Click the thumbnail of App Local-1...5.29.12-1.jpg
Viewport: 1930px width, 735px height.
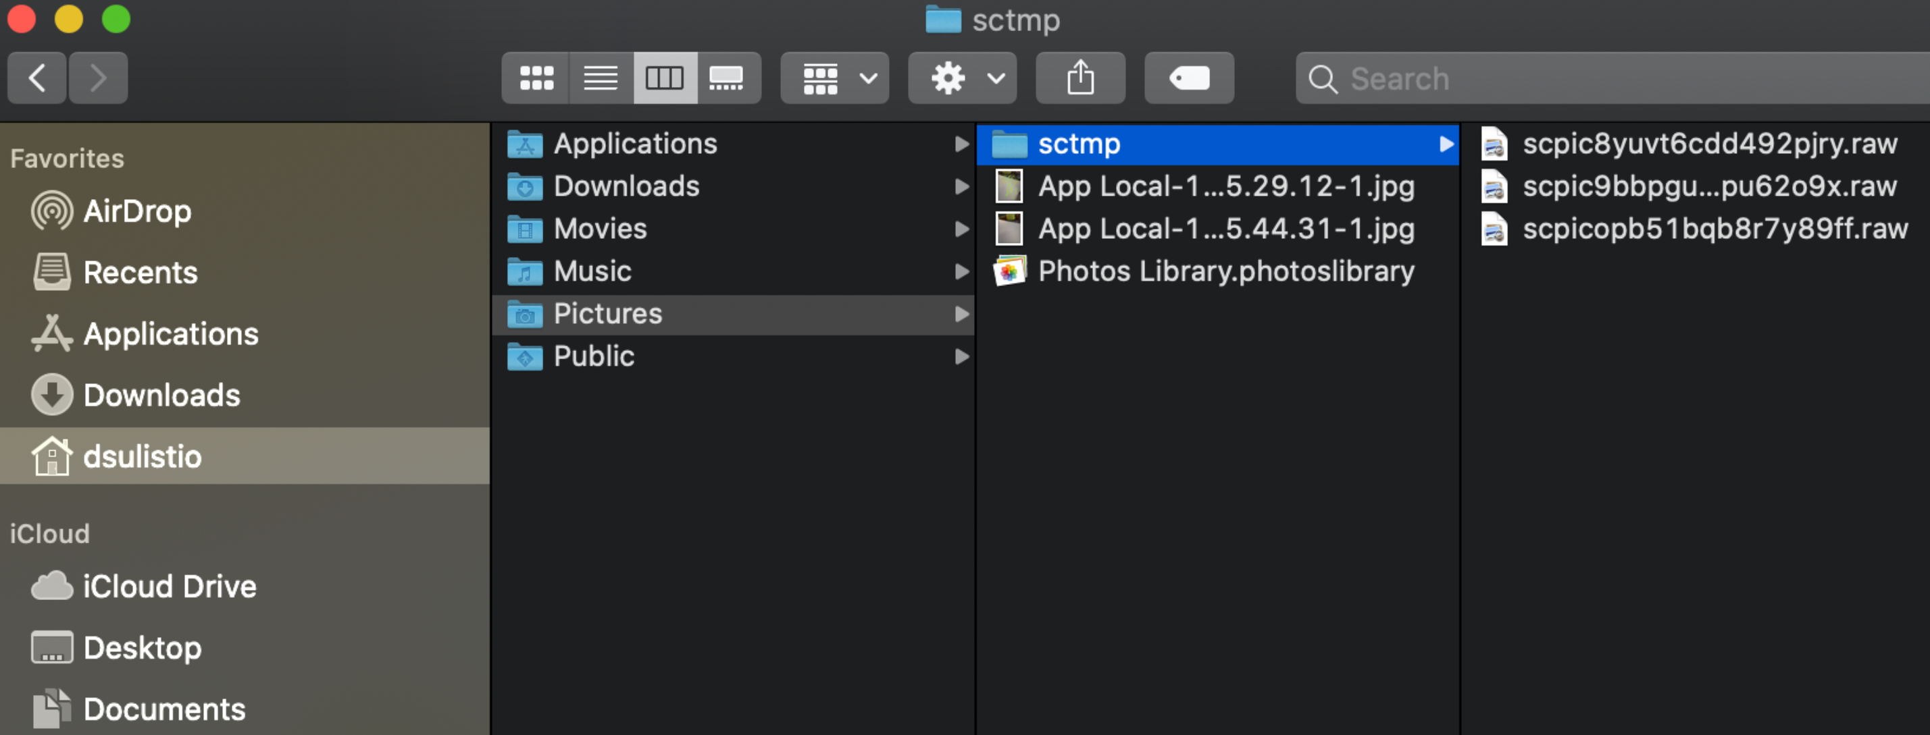[x=1009, y=186]
